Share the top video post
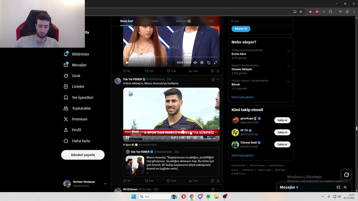The width and height of the screenshot is (358, 201). click(218, 71)
